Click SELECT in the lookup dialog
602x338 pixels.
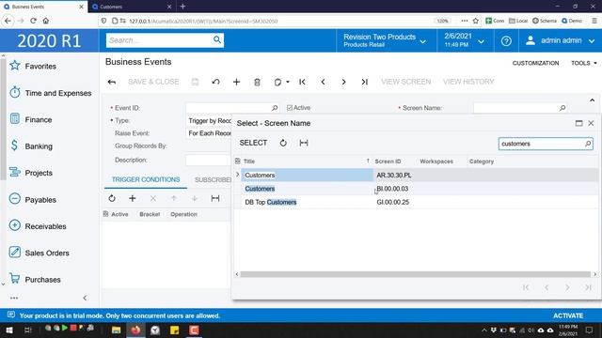[x=253, y=143]
